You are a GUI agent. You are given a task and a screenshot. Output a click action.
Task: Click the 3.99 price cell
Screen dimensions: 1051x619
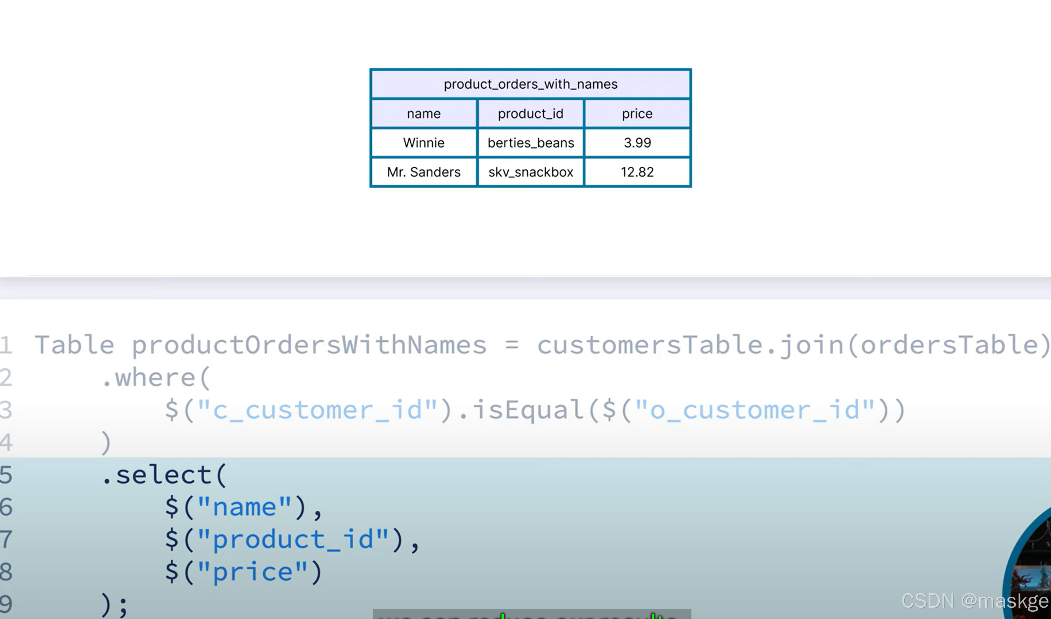pyautogui.click(x=637, y=143)
